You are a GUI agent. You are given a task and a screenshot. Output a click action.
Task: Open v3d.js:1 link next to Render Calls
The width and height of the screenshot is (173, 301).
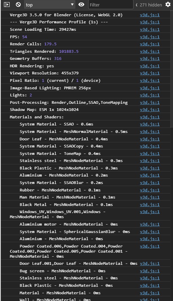click(x=150, y=44)
